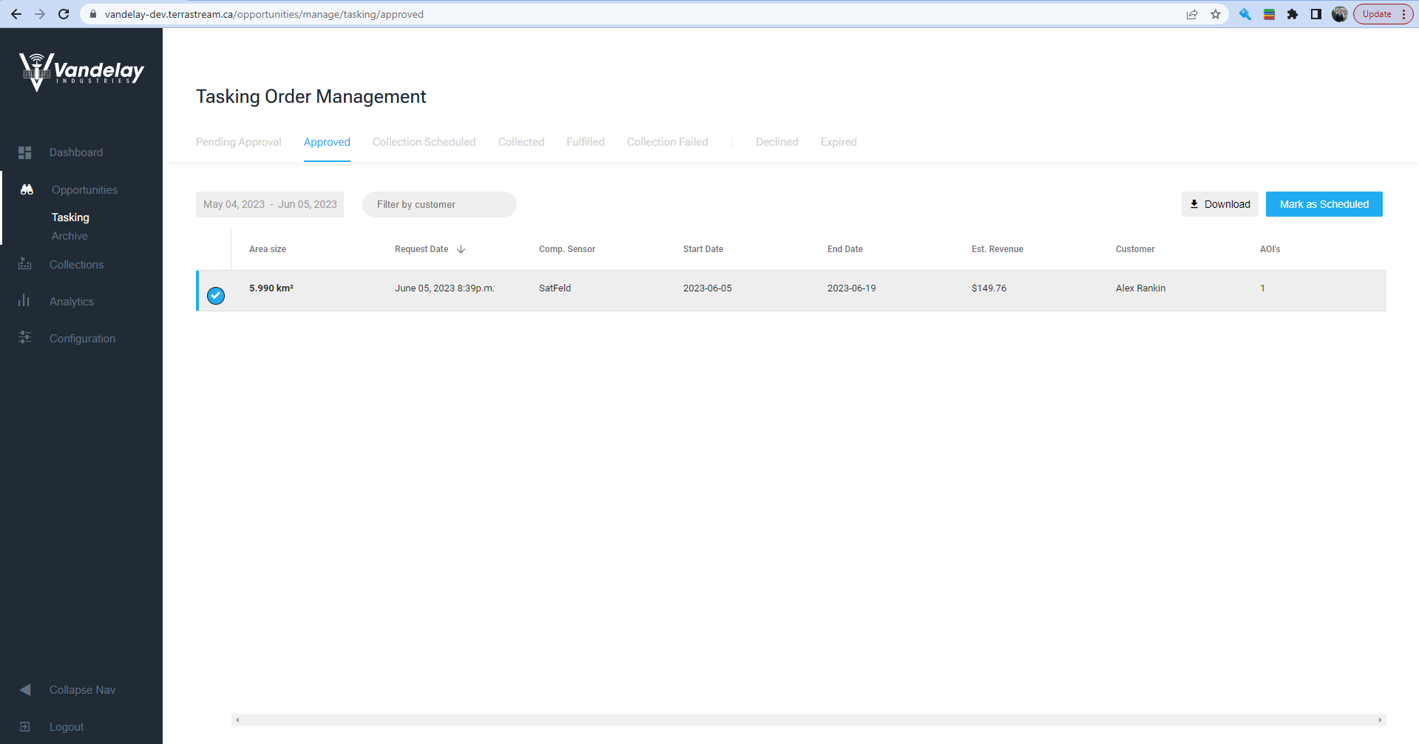The height and width of the screenshot is (744, 1419).
Task: Go back with the browser back arrow
Action: tap(16, 14)
